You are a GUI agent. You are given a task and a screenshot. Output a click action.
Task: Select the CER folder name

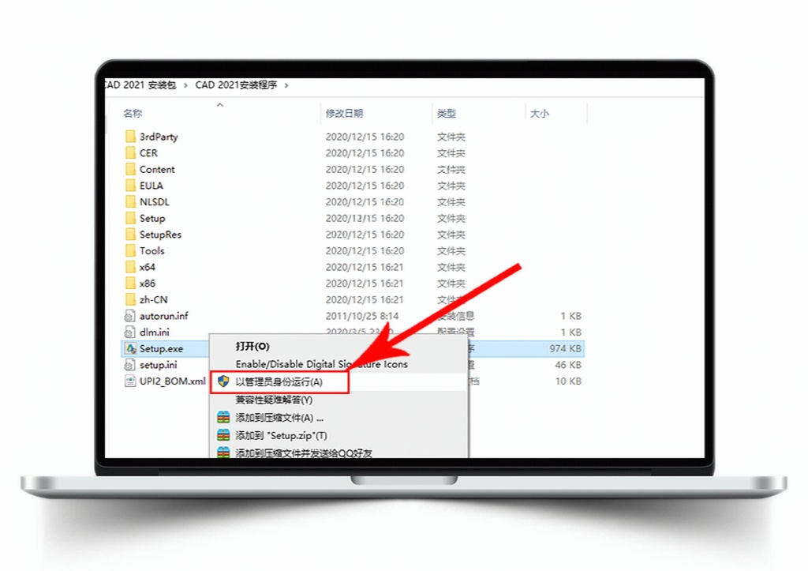[x=148, y=152]
